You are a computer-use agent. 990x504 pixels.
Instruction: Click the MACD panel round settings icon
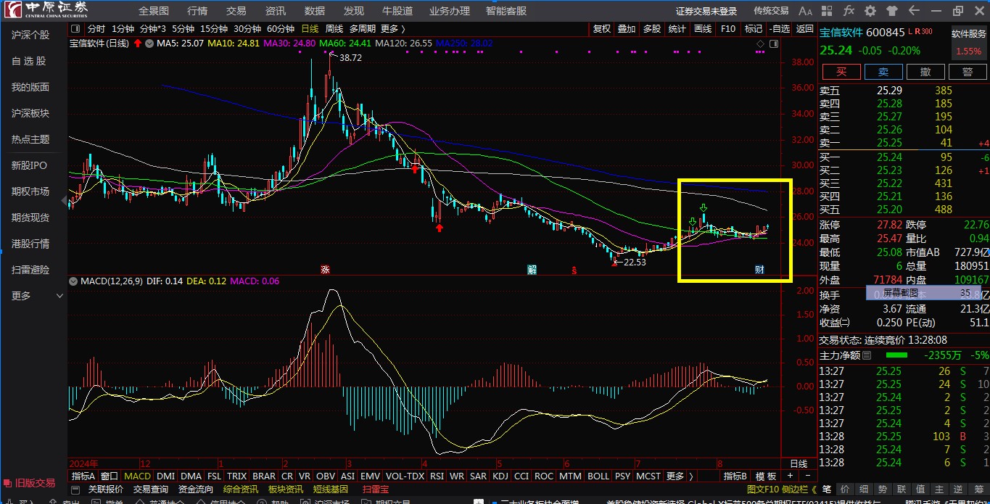point(74,281)
